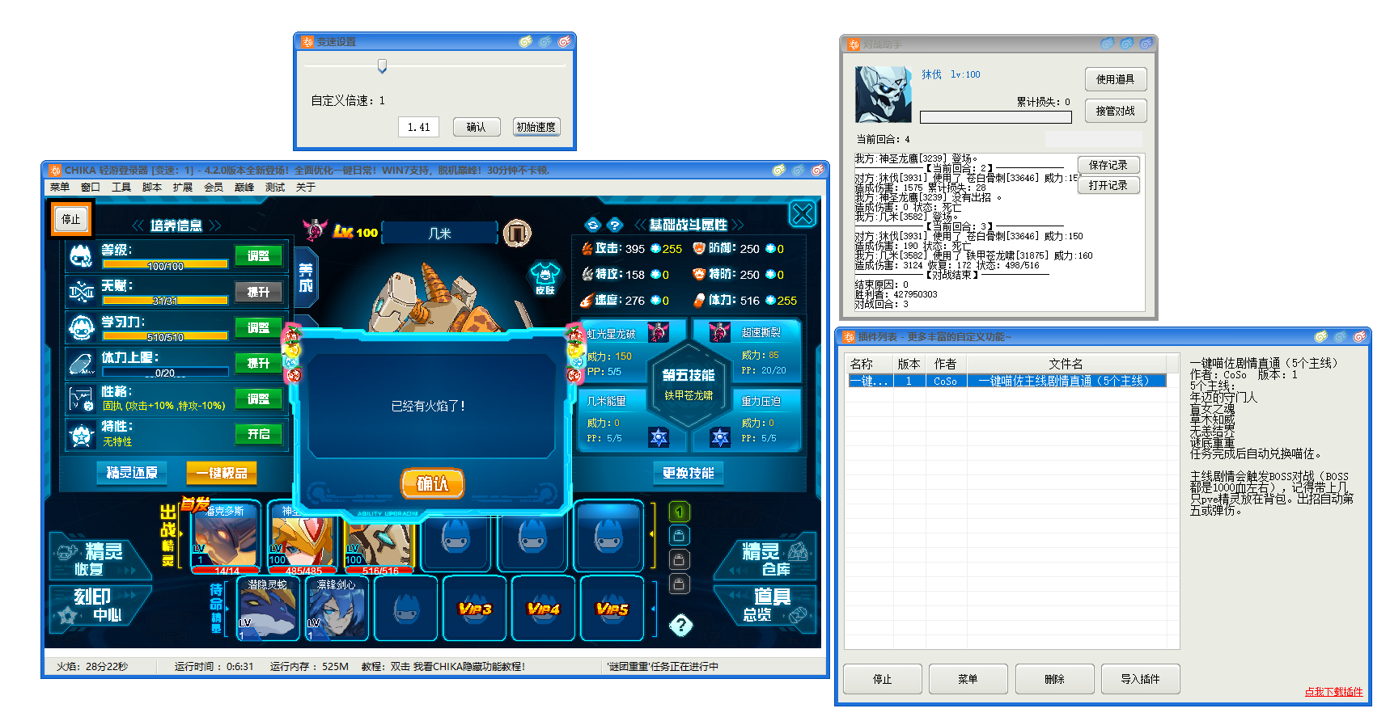This screenshot has width=1390, height=721.
Task: Click the gate icon next to name 几米
Action: point(517,234)
